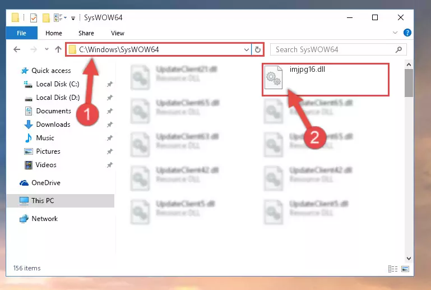The height and width of the screenshot is (290, 431).
Task: Switch to Large icons view in status bar
Action: click(x=405, y=269)
